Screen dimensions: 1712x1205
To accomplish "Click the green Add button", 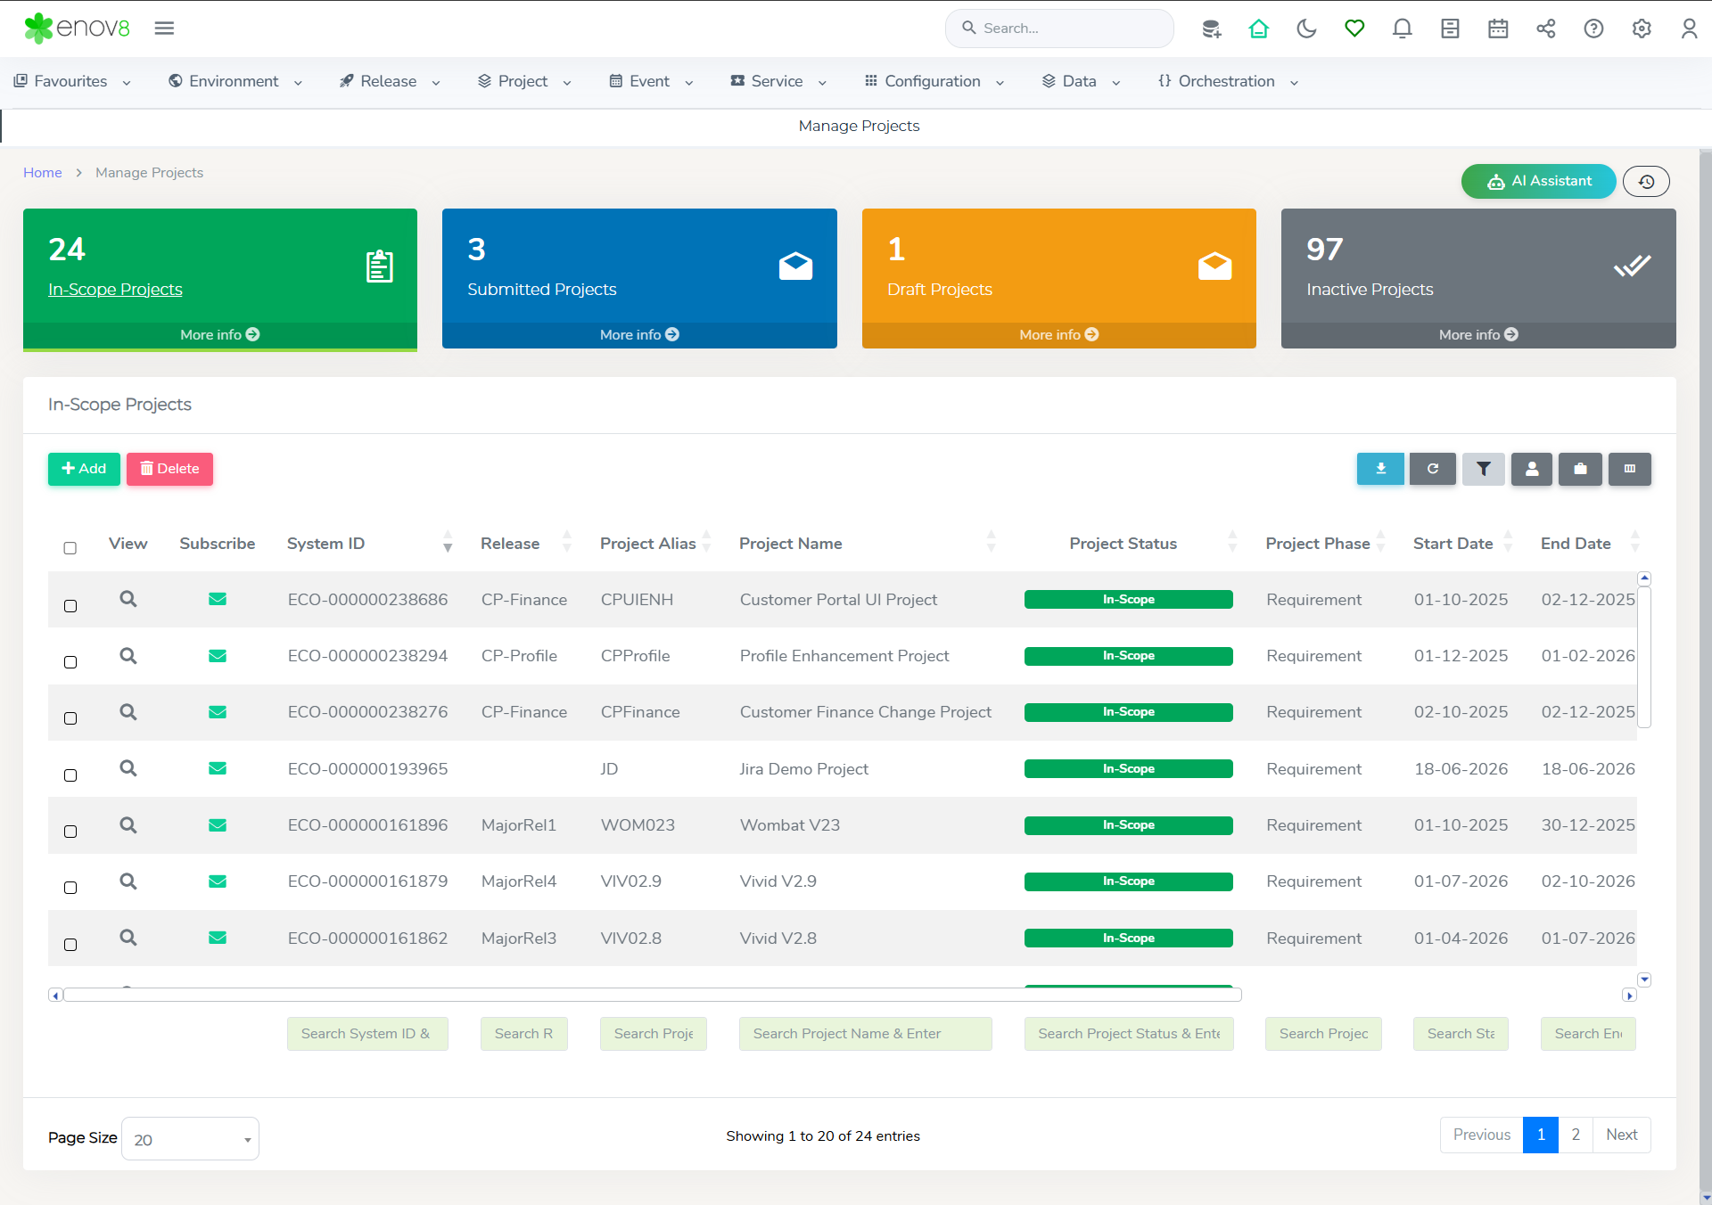I will point(84,469).
